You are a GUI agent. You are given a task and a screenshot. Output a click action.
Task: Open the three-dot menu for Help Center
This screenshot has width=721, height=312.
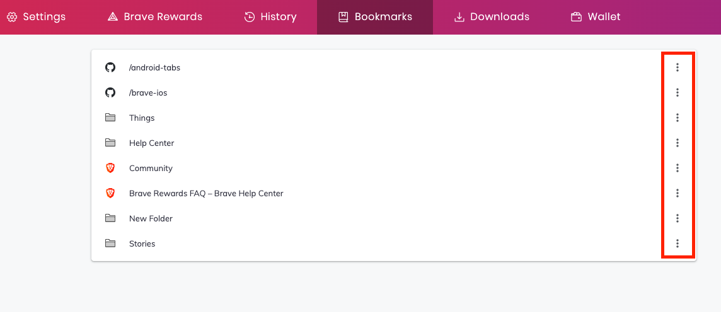678,143
